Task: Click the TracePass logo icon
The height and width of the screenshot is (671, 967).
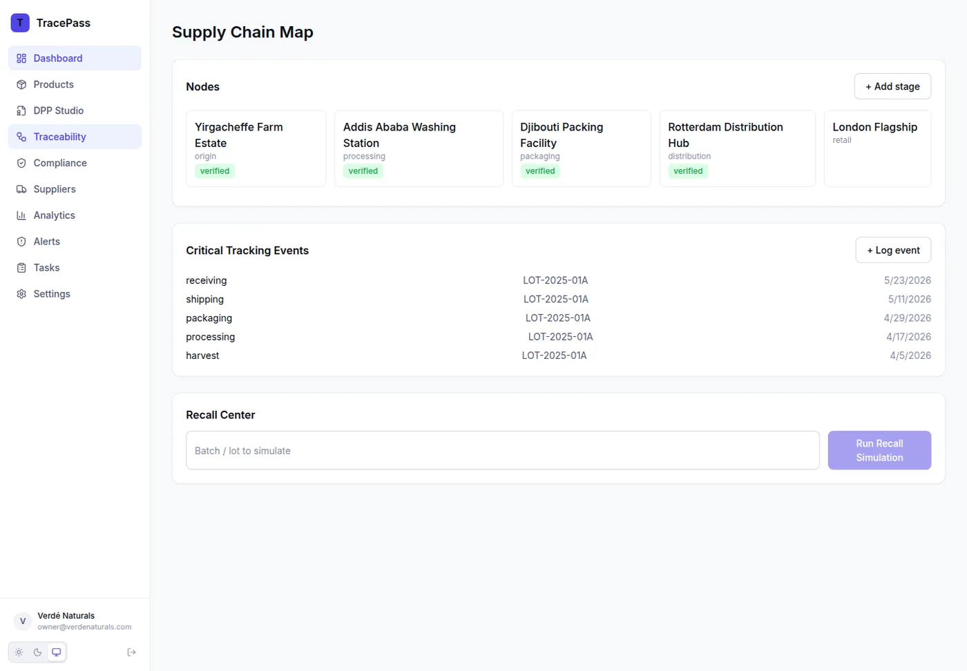Action: click(20, 23)
